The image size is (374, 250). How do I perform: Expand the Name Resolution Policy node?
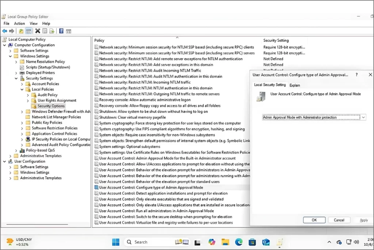point(16,62)
